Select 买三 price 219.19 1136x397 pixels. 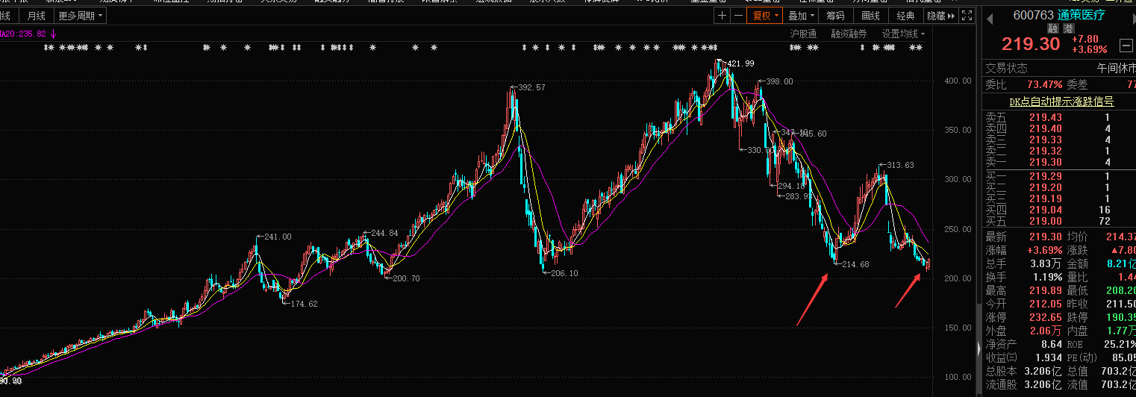(x=1044, y=198)
